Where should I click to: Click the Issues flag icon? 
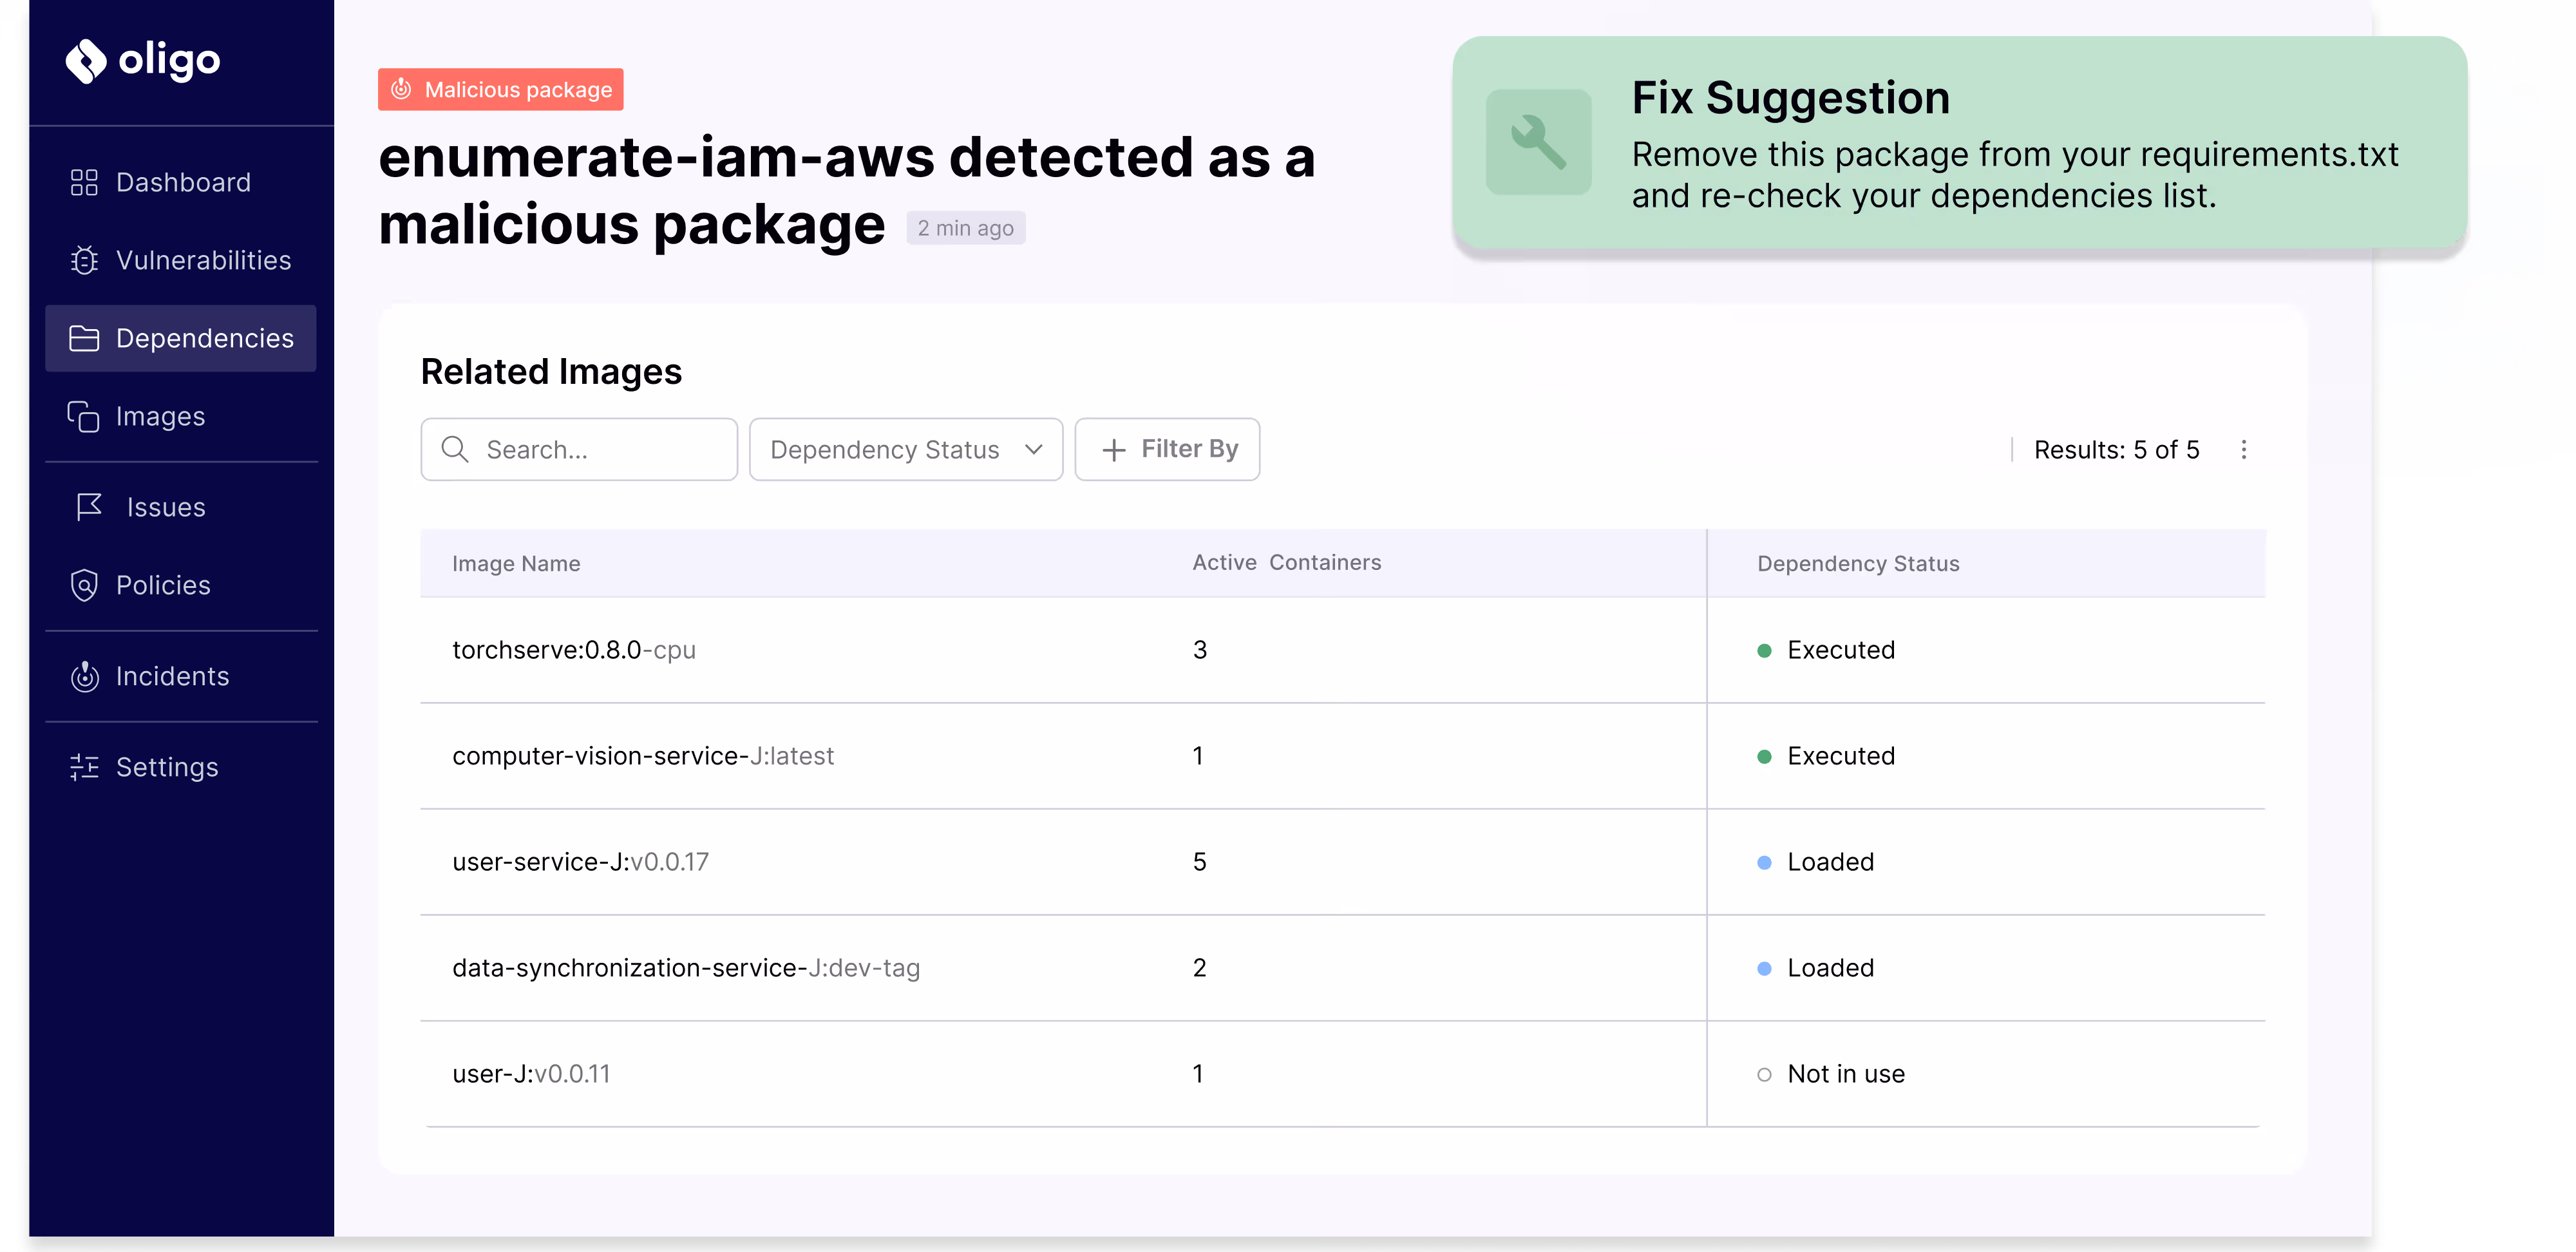coord(89,507)
